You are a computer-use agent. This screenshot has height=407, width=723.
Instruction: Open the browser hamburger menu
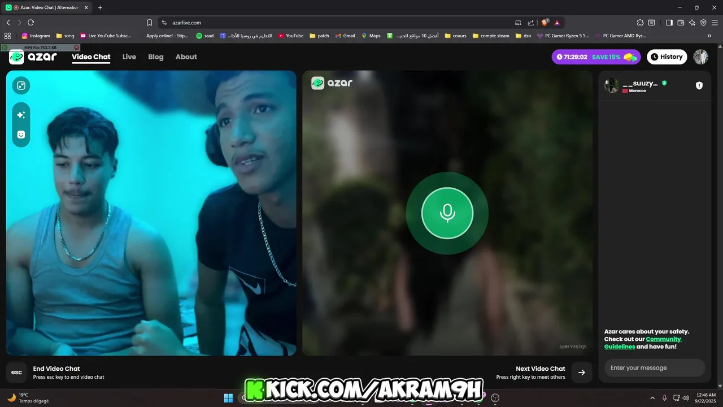point(715,23)
